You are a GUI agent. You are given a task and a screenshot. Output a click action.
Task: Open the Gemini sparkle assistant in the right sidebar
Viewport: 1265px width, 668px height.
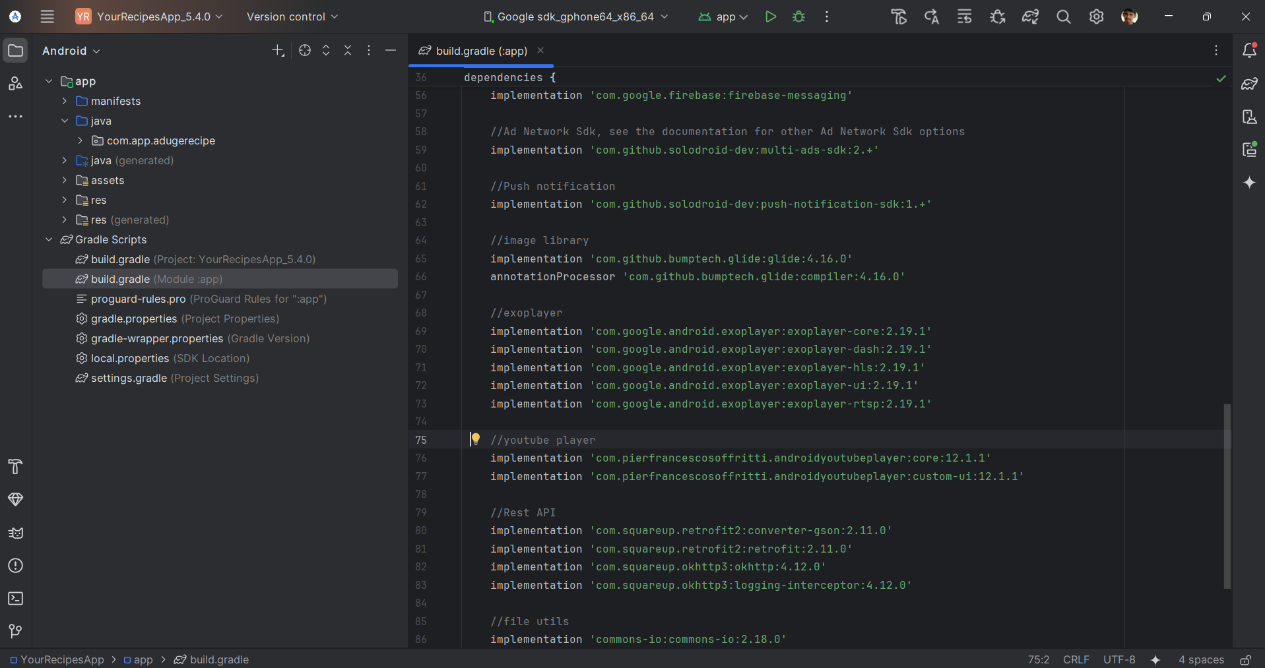1249,183
